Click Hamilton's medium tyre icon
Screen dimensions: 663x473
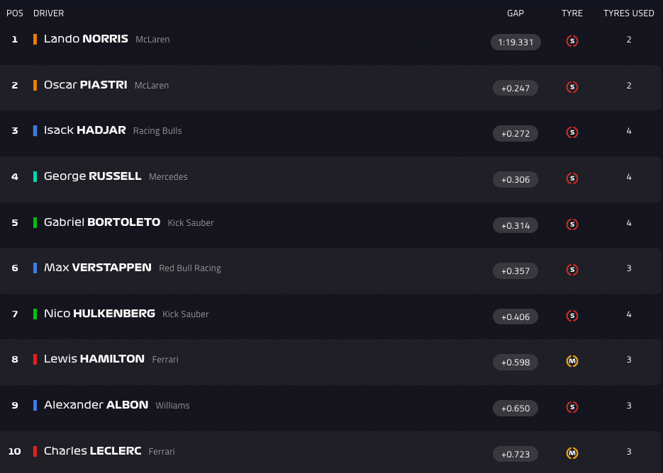tap(572, 361)
